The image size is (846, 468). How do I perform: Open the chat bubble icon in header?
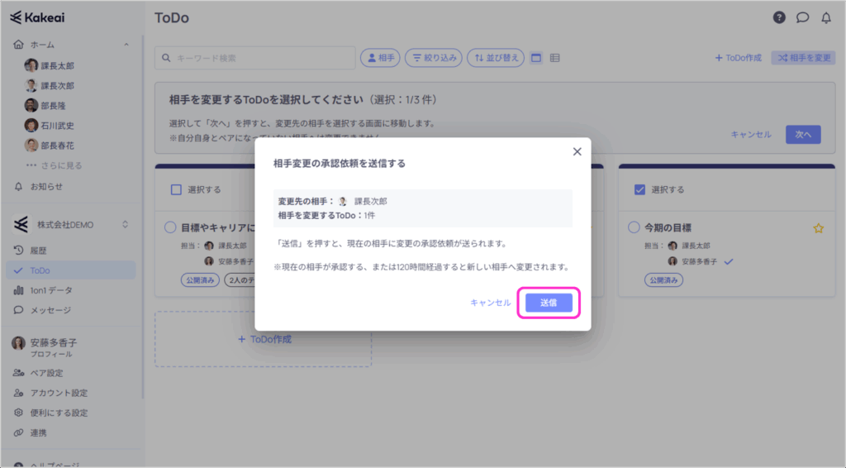tap(802, 17)
